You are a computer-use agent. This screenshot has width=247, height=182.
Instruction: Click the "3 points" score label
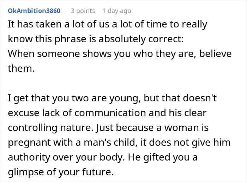83,11
